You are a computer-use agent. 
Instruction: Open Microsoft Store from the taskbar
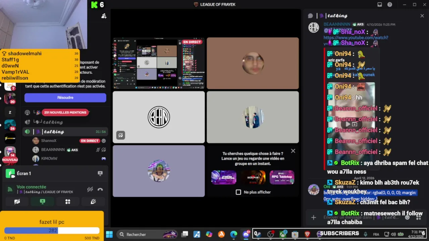coord(295,234)
